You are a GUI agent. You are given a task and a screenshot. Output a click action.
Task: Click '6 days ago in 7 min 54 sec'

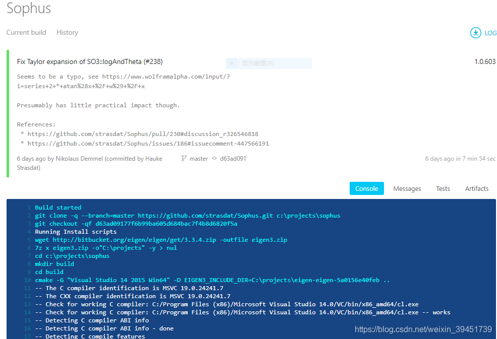pos(460,159)
